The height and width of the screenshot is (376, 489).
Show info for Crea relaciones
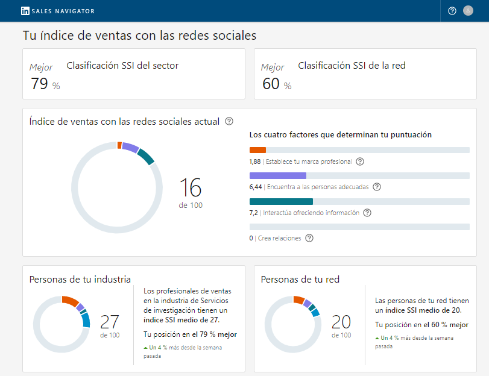click(309, 238)
